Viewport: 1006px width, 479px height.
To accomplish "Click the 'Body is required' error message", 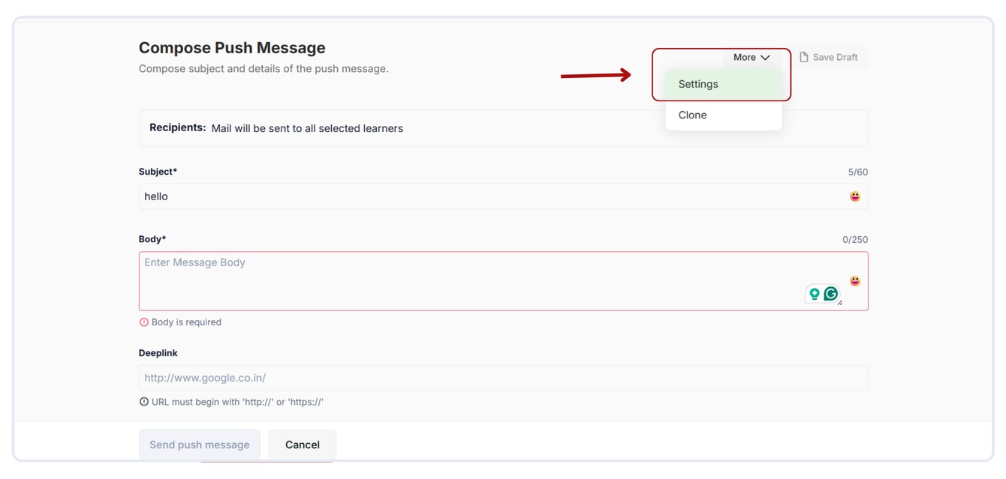I will [x=186, y=322].
